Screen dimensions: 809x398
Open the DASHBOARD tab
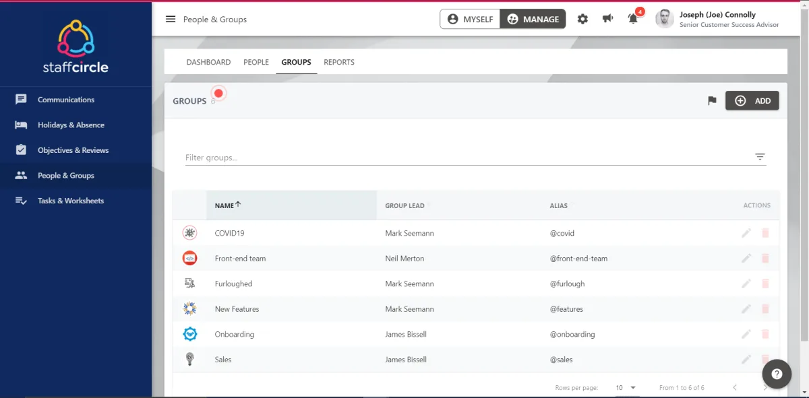click(x=208, y=62)
